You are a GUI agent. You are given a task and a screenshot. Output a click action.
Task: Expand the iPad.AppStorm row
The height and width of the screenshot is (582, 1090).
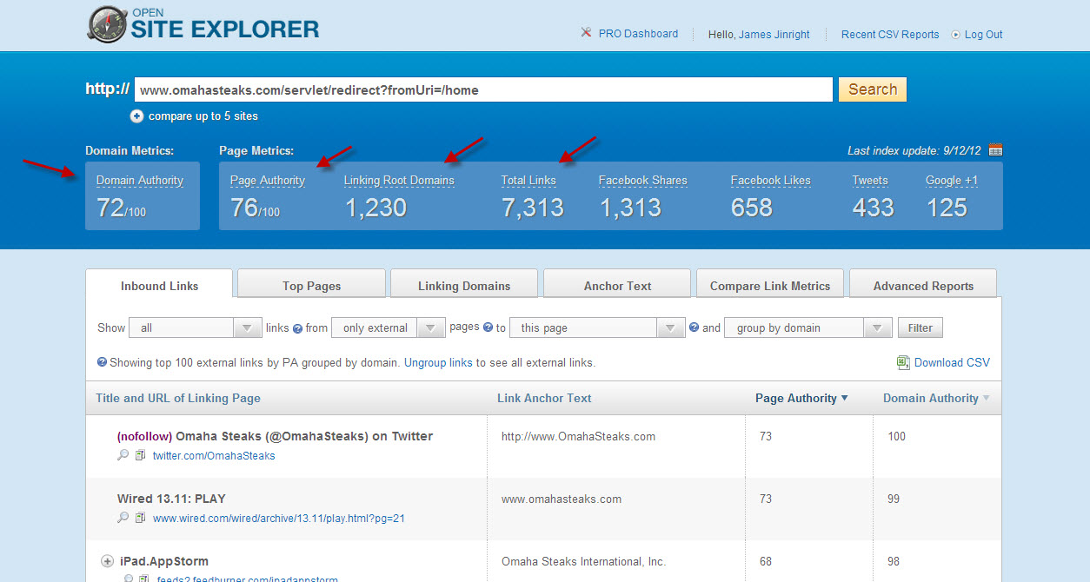click(x=108, y=561)
